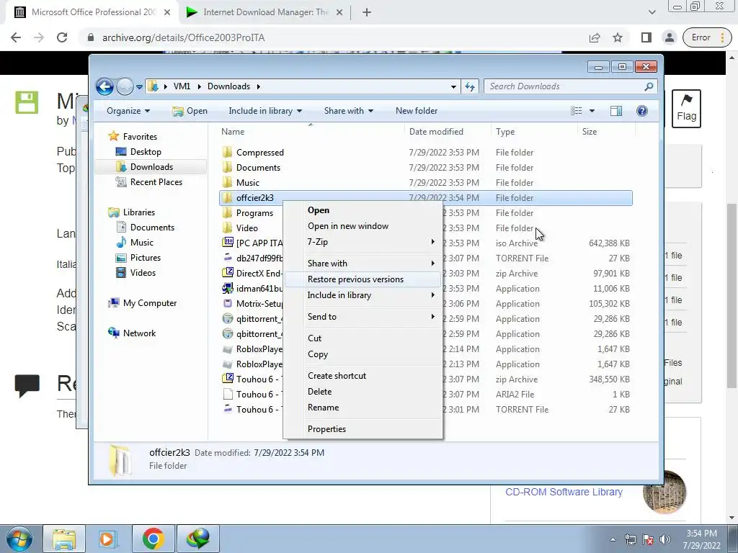Viewport: 738px width, 553px height.
Task: Click the Action Center flag tray icon
Action: [648, 540]
